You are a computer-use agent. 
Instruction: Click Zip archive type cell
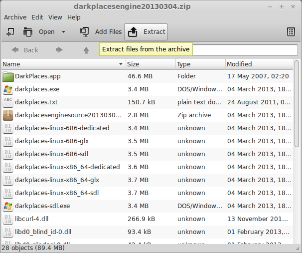194,115
